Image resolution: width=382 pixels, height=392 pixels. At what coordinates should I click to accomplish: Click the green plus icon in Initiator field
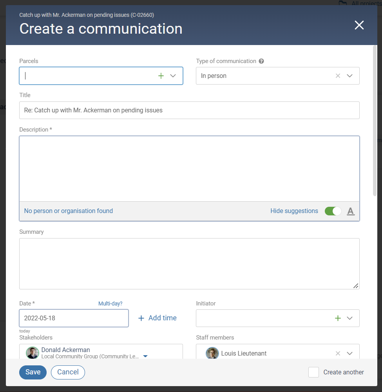coord(338,318)
